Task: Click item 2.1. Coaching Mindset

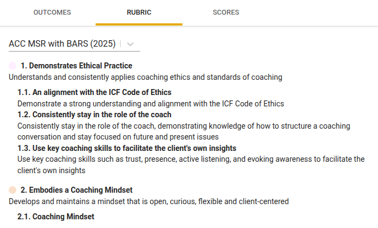Action: 56,217
